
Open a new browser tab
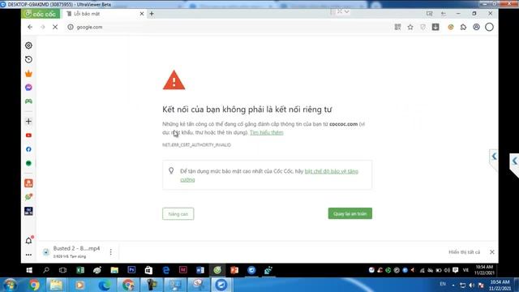point(152,14)
